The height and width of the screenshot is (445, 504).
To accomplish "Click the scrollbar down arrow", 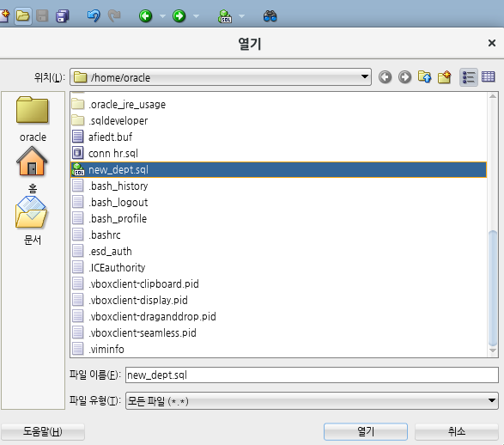I will [493, 351].
